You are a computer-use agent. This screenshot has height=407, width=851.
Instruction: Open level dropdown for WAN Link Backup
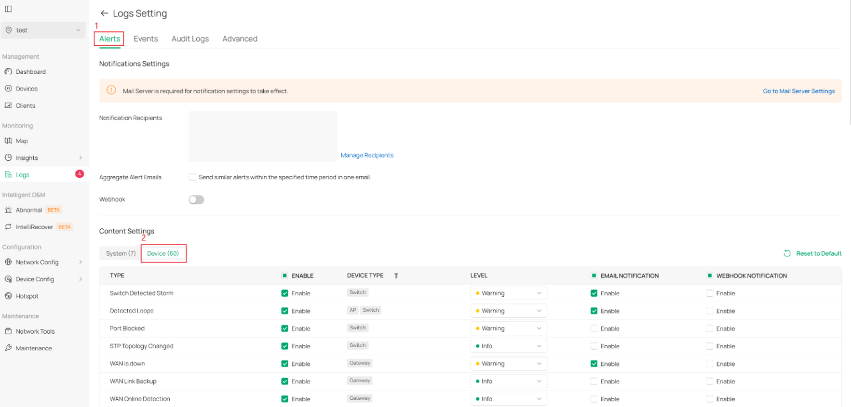[509, 381]
